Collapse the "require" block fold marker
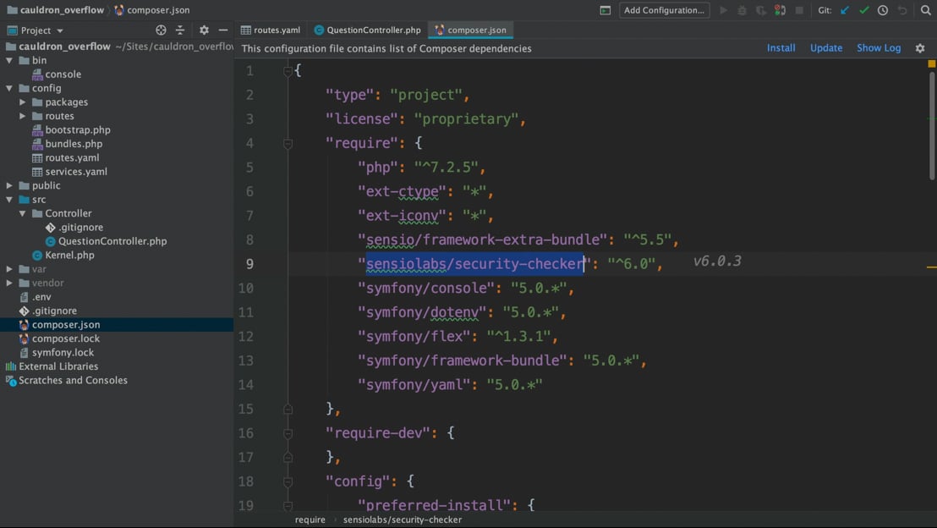The image size is (937, 528). point(288,143)
